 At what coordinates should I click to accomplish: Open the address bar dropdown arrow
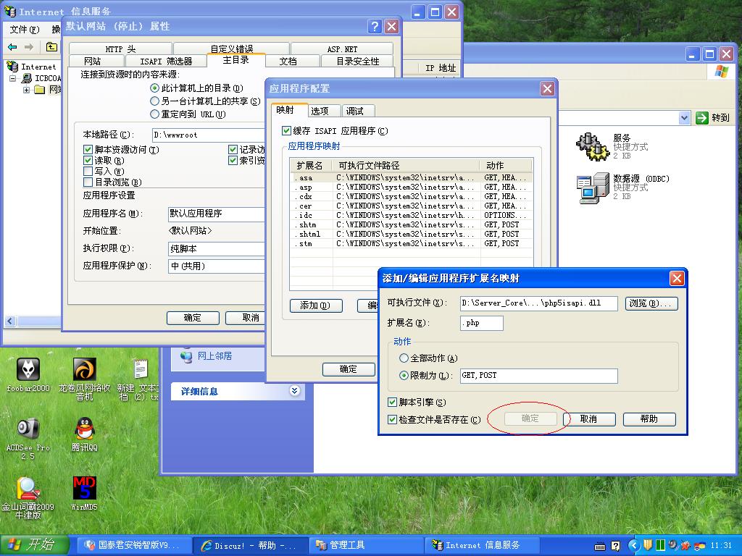point(684,118)
